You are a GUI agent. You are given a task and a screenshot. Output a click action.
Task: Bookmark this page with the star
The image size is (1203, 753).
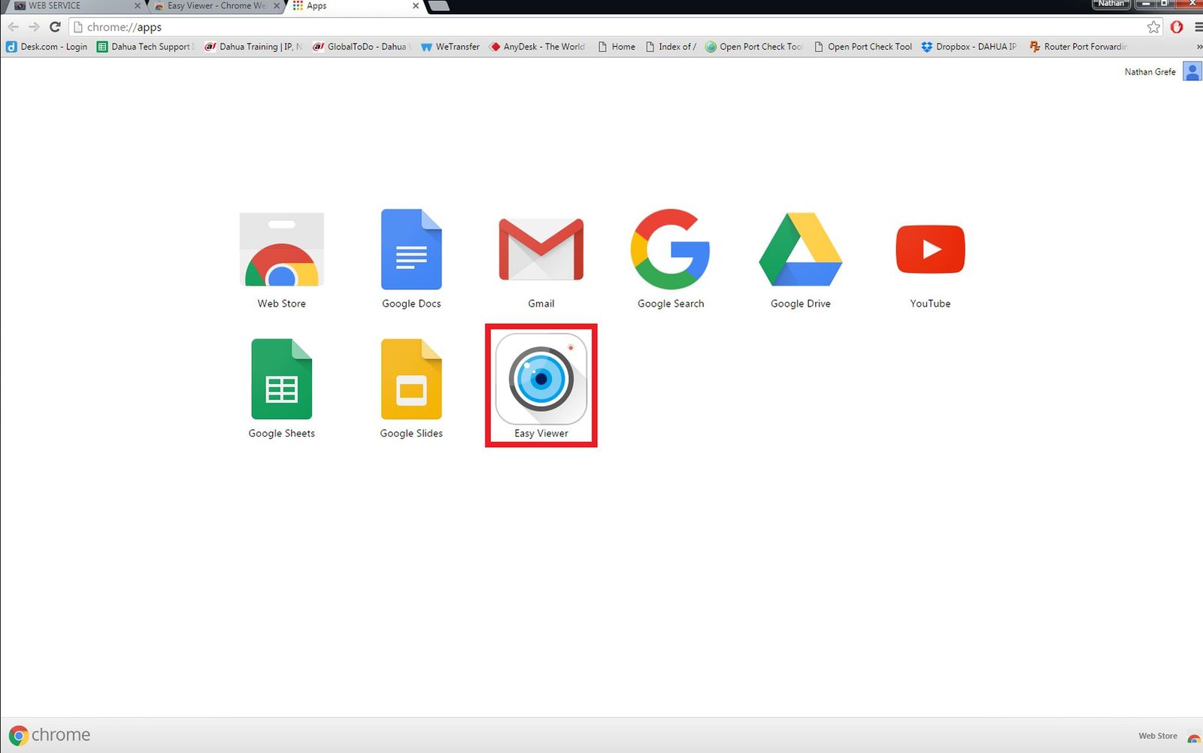[x=1153, y=27]
